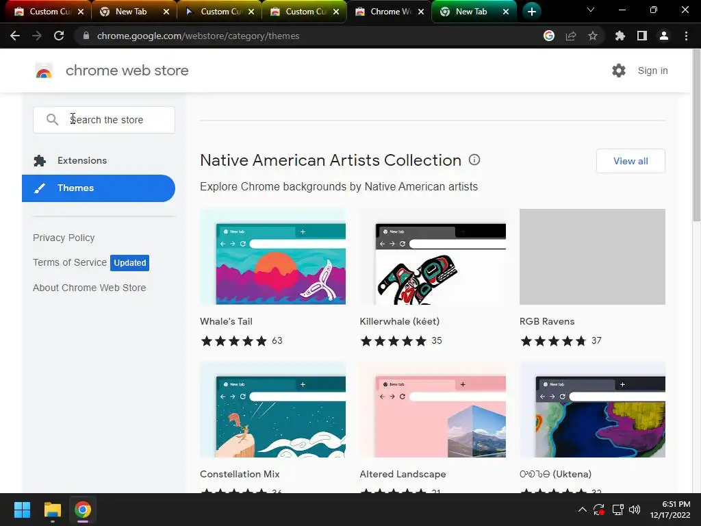
Task: Open the Extensions puzzle icon in toolbar
Action: click(620, 36)
